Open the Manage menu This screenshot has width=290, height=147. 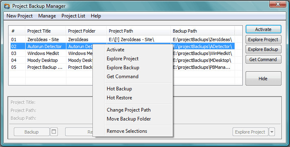tap(47, 16)
